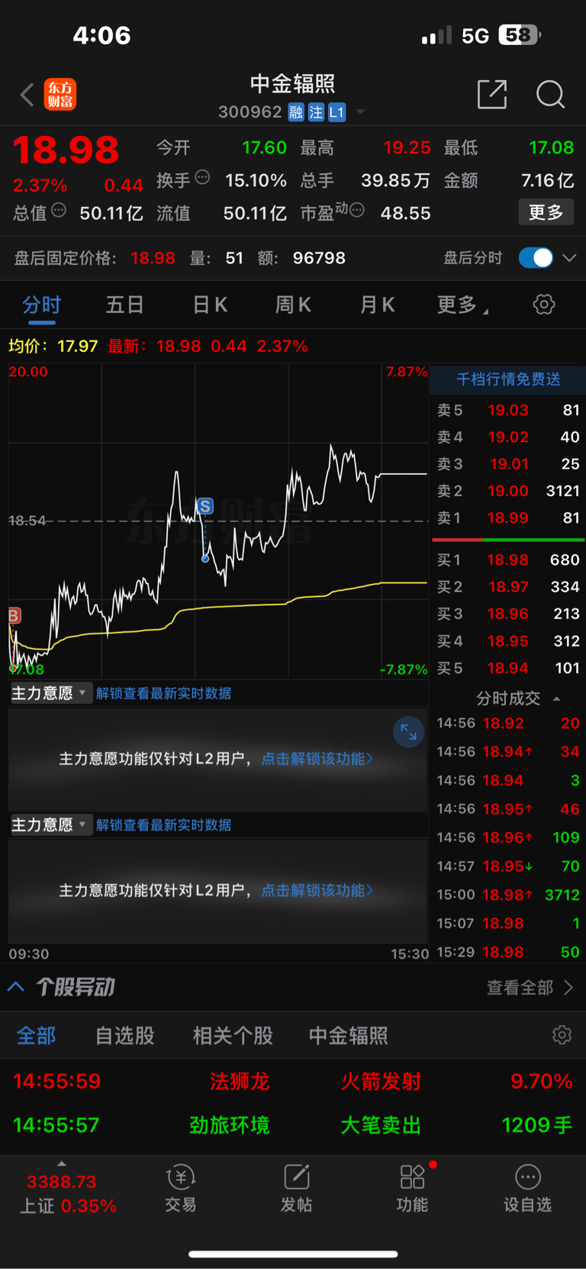Tap the large 18.98 current price

66,150
